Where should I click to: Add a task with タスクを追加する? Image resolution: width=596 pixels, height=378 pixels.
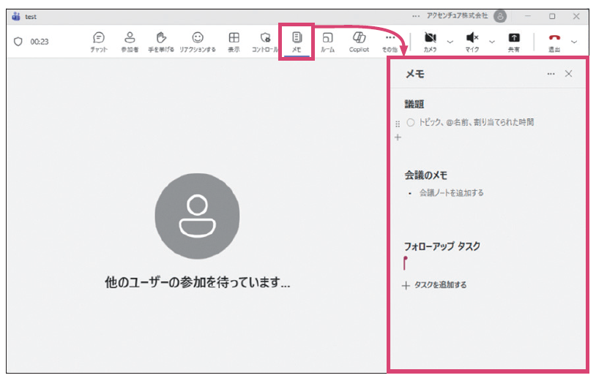[434, 285]
